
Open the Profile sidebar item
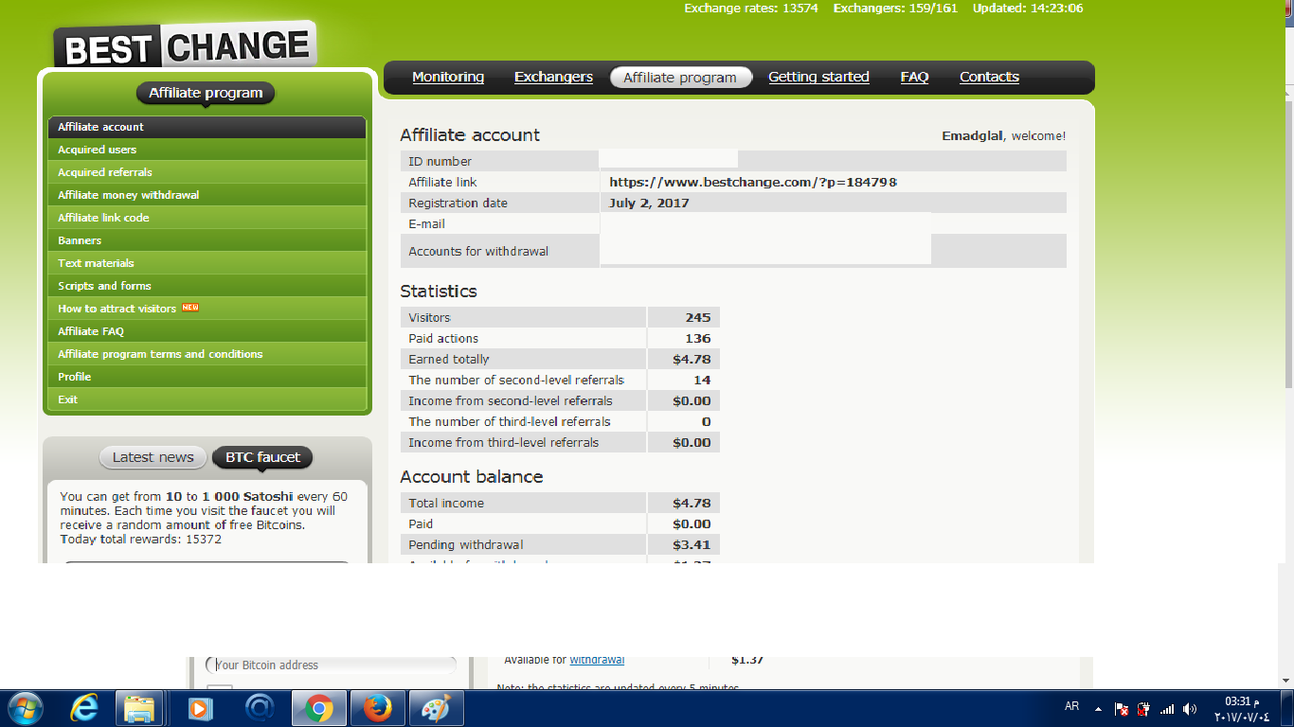[x=207, y=377]
